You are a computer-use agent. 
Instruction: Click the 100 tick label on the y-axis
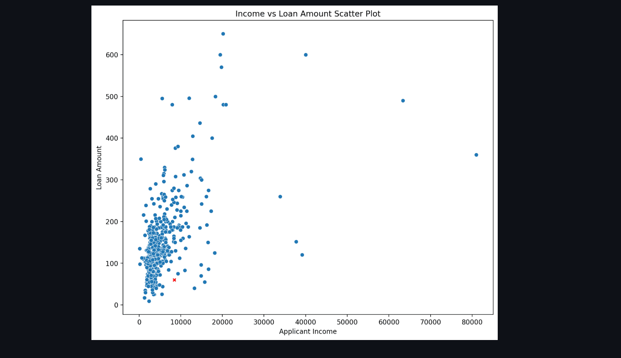tap(112, 263)
